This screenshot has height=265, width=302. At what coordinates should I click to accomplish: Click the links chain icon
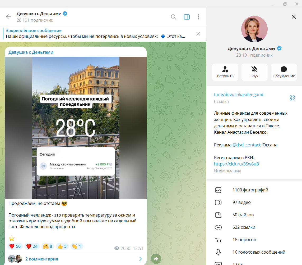pos(218,227)
